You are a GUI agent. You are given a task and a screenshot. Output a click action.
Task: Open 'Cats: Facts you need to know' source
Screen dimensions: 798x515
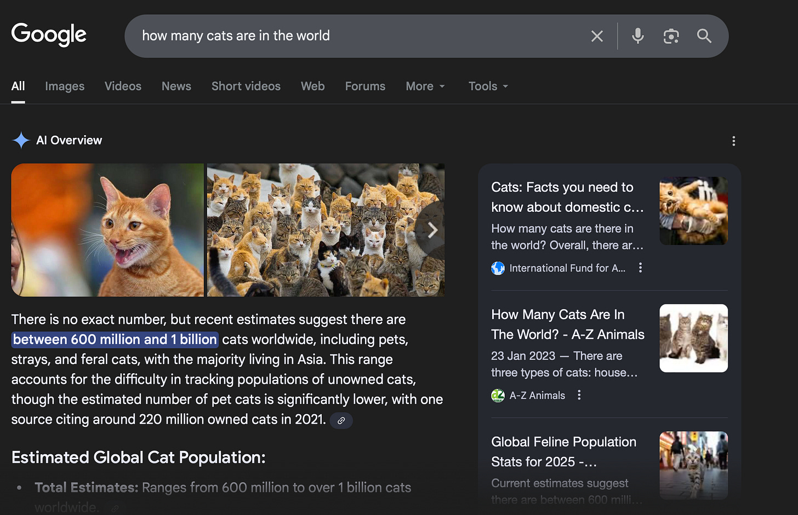point(567,197)
